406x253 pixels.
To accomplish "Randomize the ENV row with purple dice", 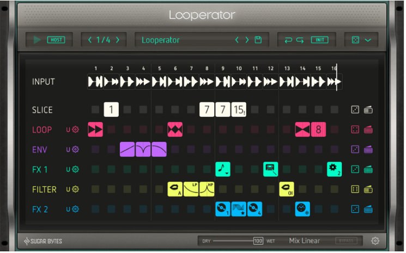I will pyautogui.click(x=355, y=150).
